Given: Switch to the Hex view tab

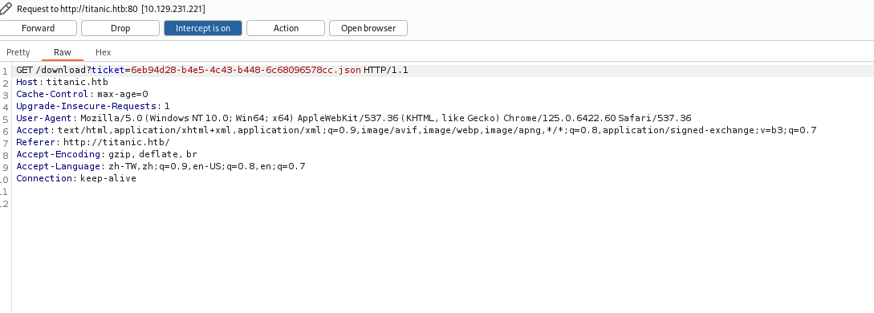Looking at the screenshot, I should point(103,52).
